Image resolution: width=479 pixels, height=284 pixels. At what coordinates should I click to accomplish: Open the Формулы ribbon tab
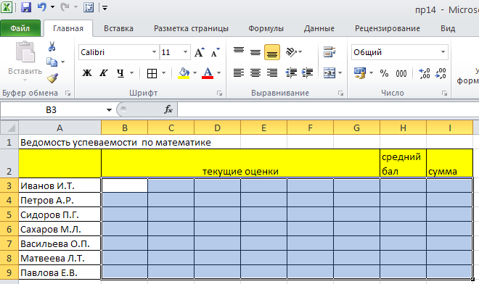[x=266, y=28]
